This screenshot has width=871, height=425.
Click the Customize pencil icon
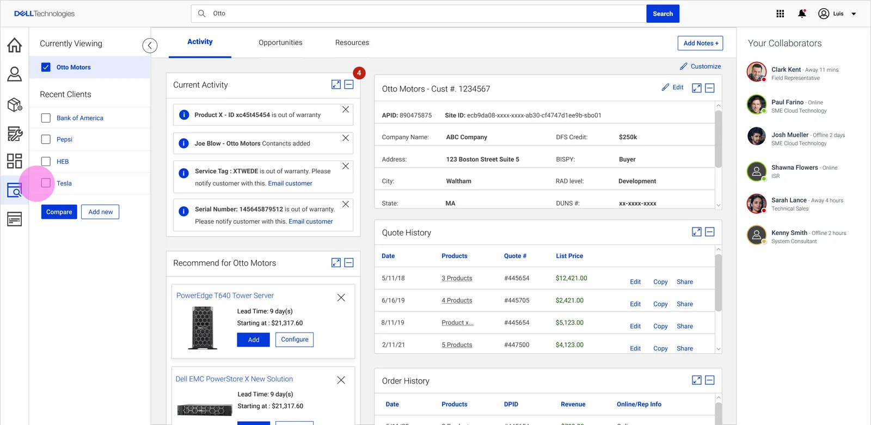pos(684,66)
